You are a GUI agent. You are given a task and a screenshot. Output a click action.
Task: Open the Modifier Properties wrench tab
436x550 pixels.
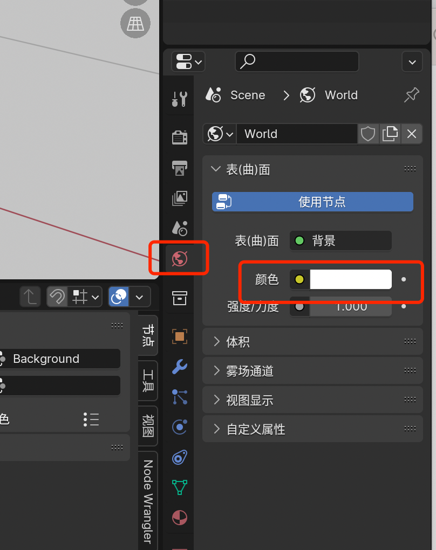coord(179,367)
